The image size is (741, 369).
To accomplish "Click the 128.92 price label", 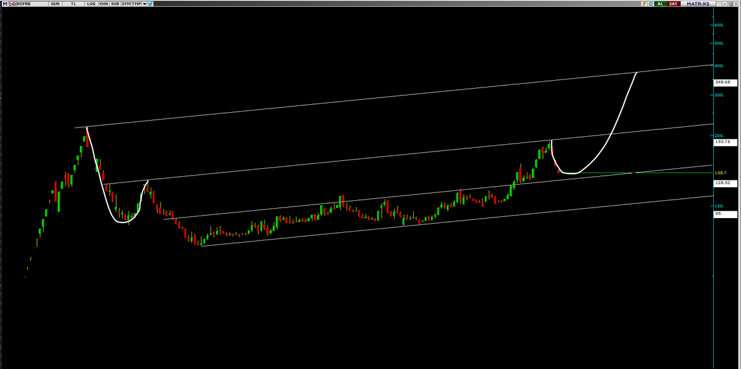I will pyautogui.click(x=725, y=183).
